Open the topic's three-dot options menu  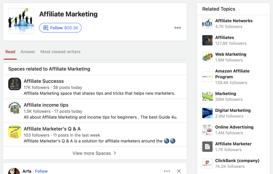[178, 28]
